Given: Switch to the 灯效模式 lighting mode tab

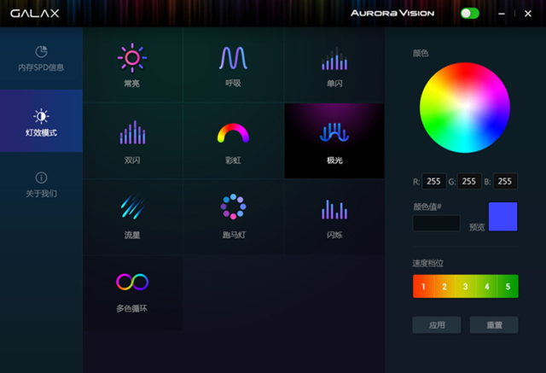Looking at the screenshot, I should click(41, 122).
